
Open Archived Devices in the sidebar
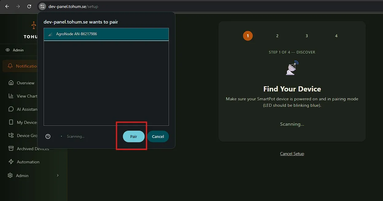pos(33,149)
